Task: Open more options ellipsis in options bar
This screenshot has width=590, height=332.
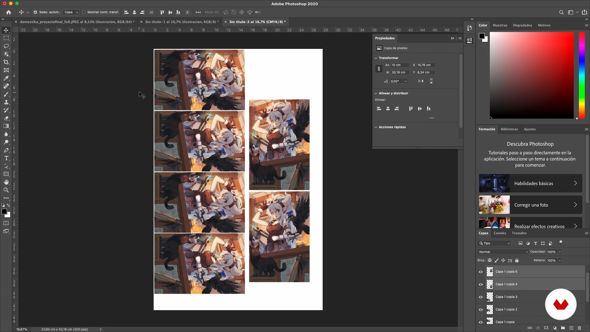Action: point(198,12)
